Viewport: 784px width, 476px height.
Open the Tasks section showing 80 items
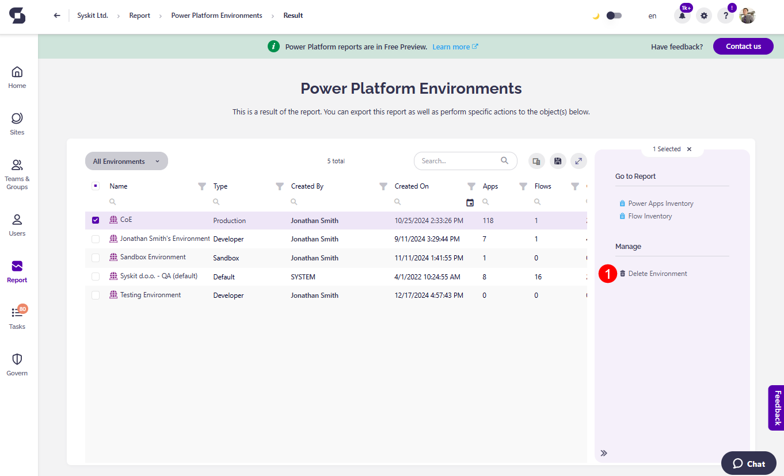[x=17, y=318]
